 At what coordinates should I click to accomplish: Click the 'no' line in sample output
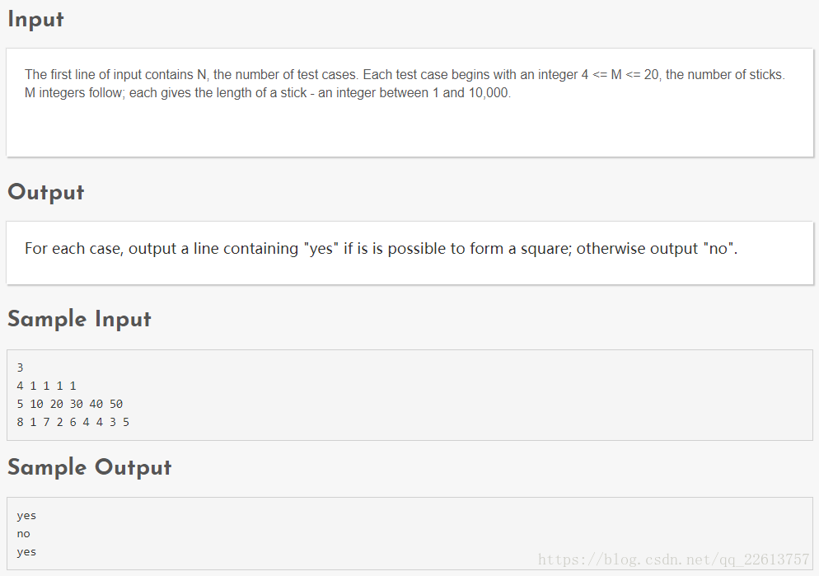tap(23, 534)
